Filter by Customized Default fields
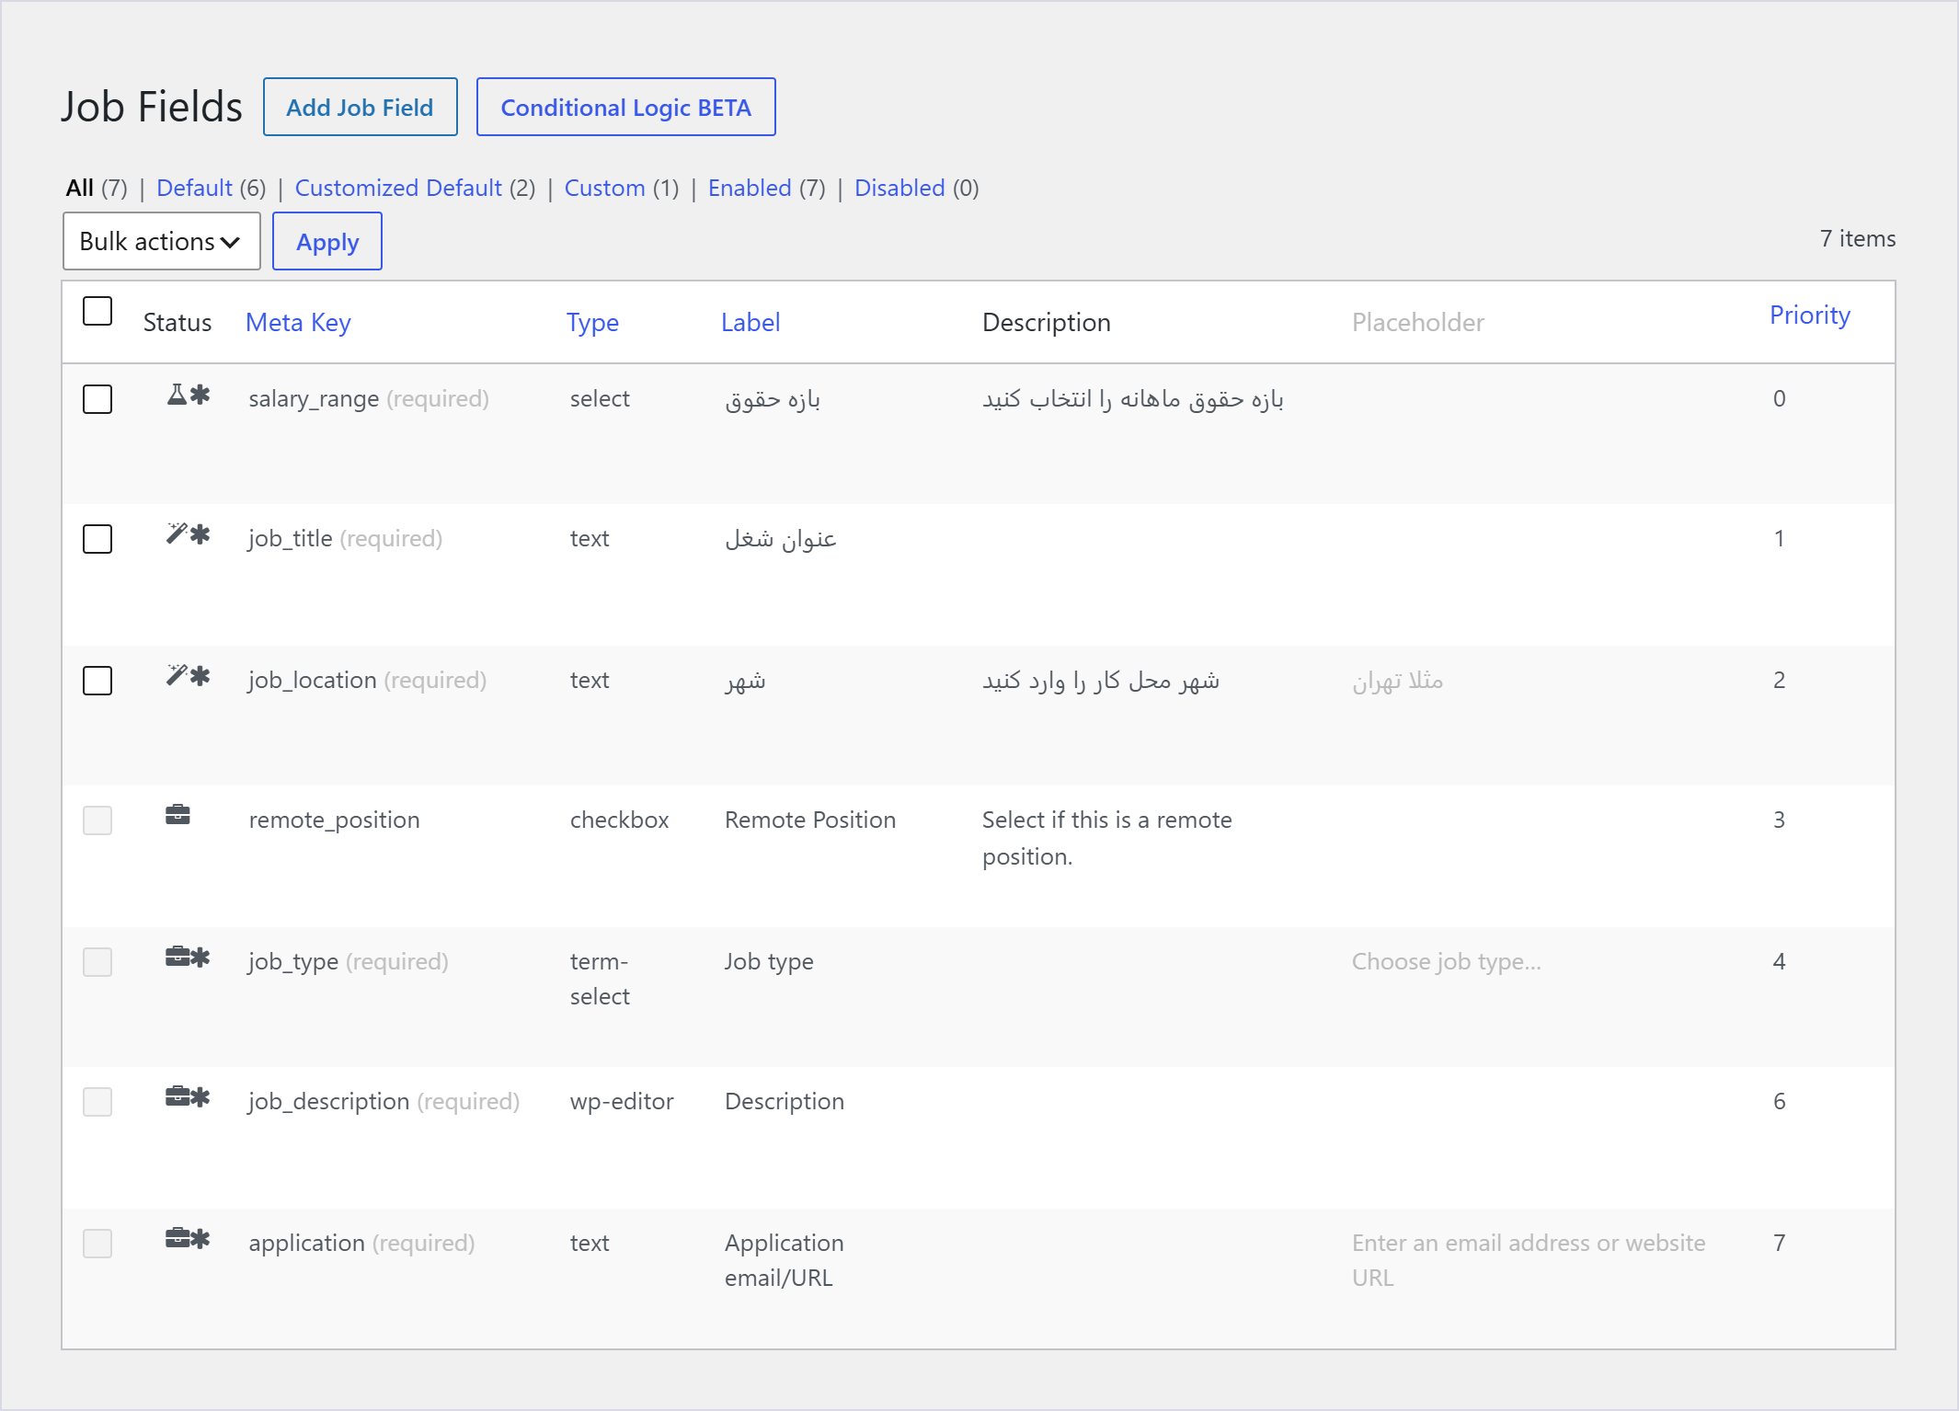Image resolution: width=1959 pixels, height=1411 pixels. pyautogui.click(x=398, y=188)
